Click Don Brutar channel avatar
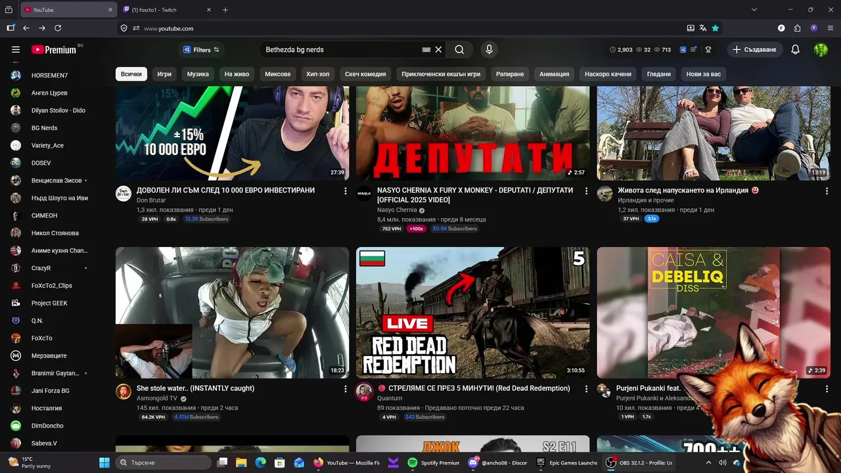The height and width of the screenshot is (473, 841). click(x=124, y=193)
